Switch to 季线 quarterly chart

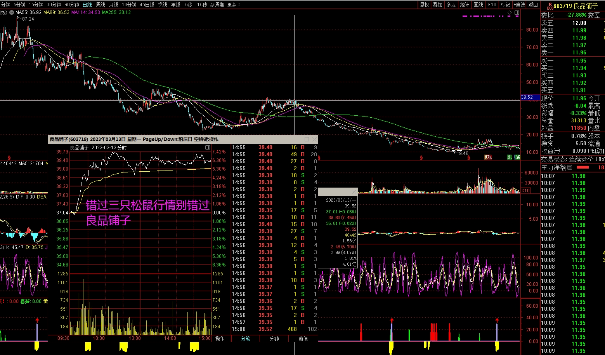click(163, 5)
